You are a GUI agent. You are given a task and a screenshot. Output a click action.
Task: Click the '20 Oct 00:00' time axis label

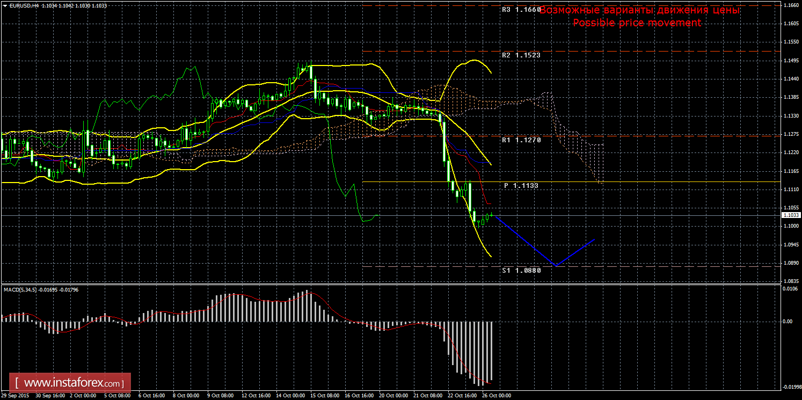pos(393,396)
